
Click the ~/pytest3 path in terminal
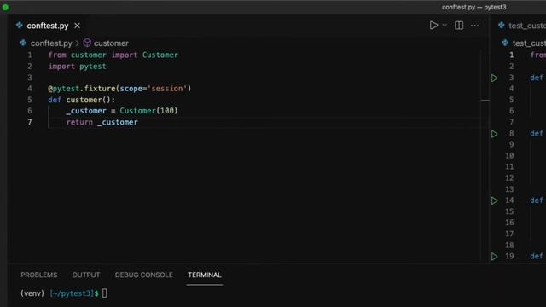point(72,293)
